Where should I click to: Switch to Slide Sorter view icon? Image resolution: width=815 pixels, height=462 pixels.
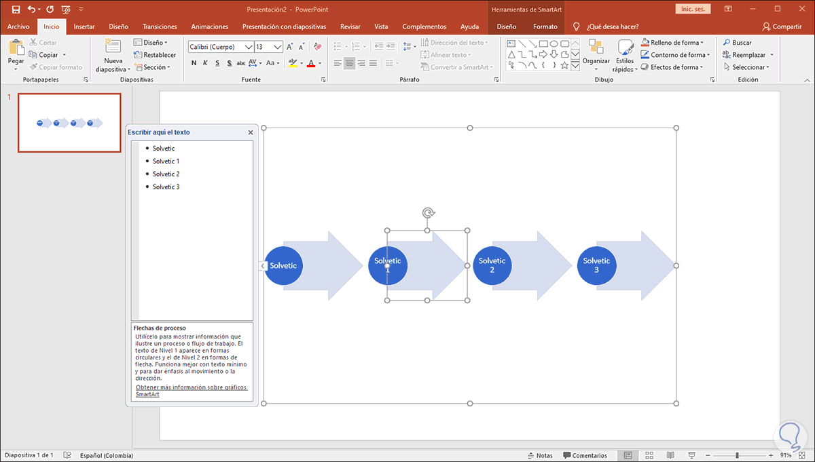pos(649,455)
